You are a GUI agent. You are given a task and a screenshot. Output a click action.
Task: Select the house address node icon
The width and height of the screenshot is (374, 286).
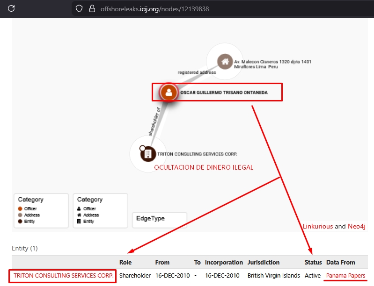coord(225,61)
